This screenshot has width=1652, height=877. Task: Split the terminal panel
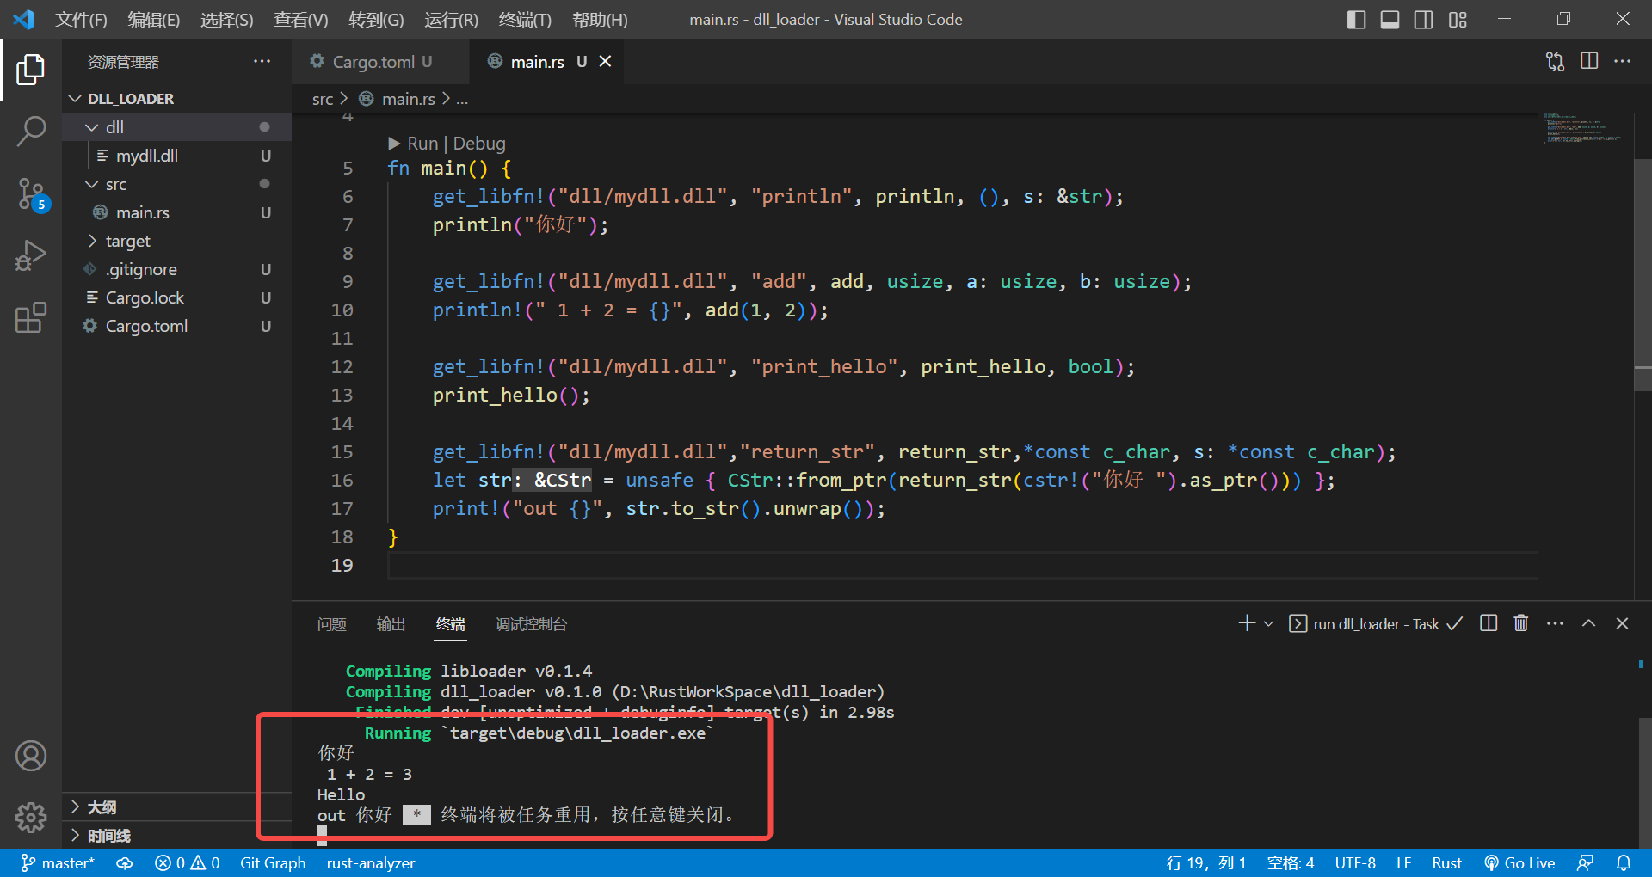1489,623
